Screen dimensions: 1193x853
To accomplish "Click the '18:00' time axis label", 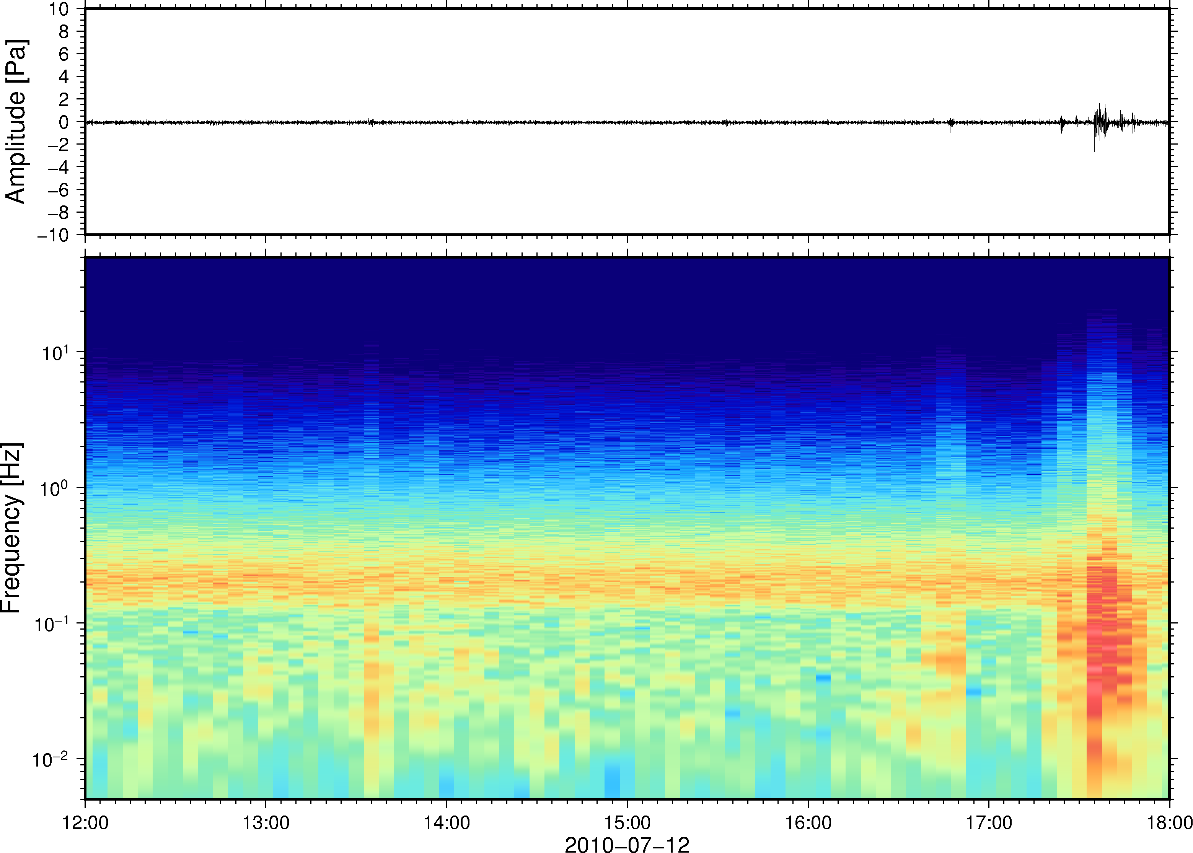I will point(1169,822).
